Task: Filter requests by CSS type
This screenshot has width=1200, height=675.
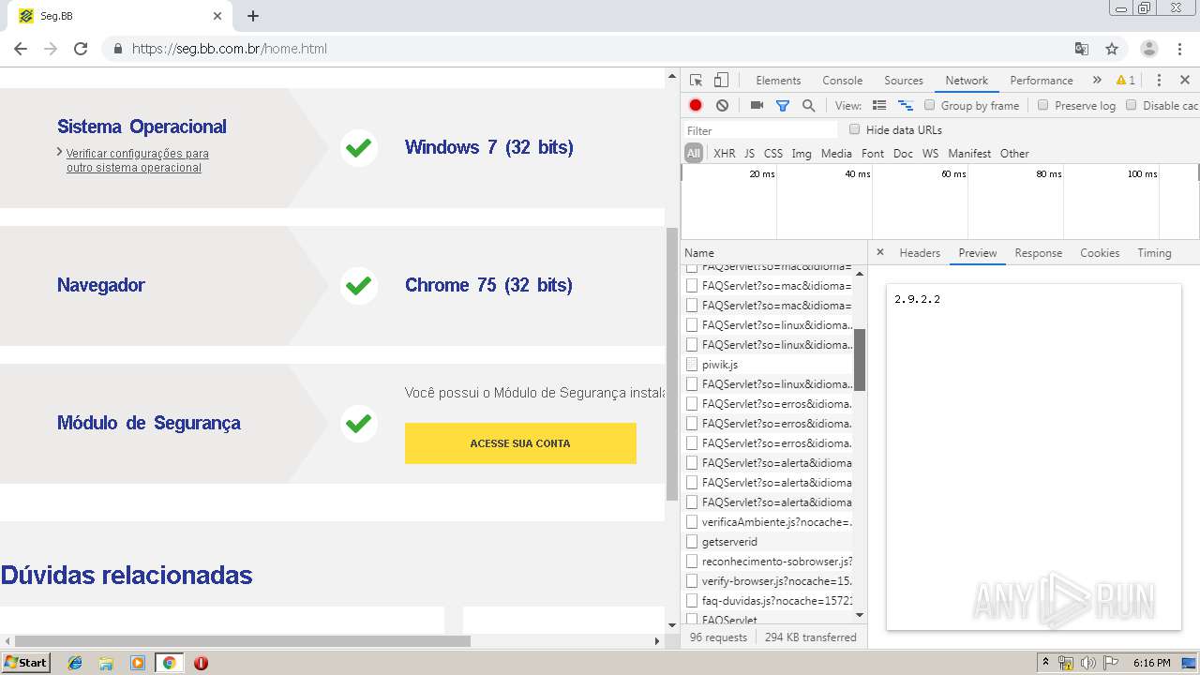Action: [772, 154]
